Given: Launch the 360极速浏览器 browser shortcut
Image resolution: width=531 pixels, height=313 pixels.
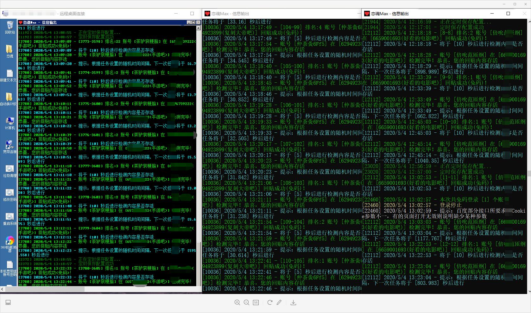Looking at the screenshot, I should coord(9,244).
